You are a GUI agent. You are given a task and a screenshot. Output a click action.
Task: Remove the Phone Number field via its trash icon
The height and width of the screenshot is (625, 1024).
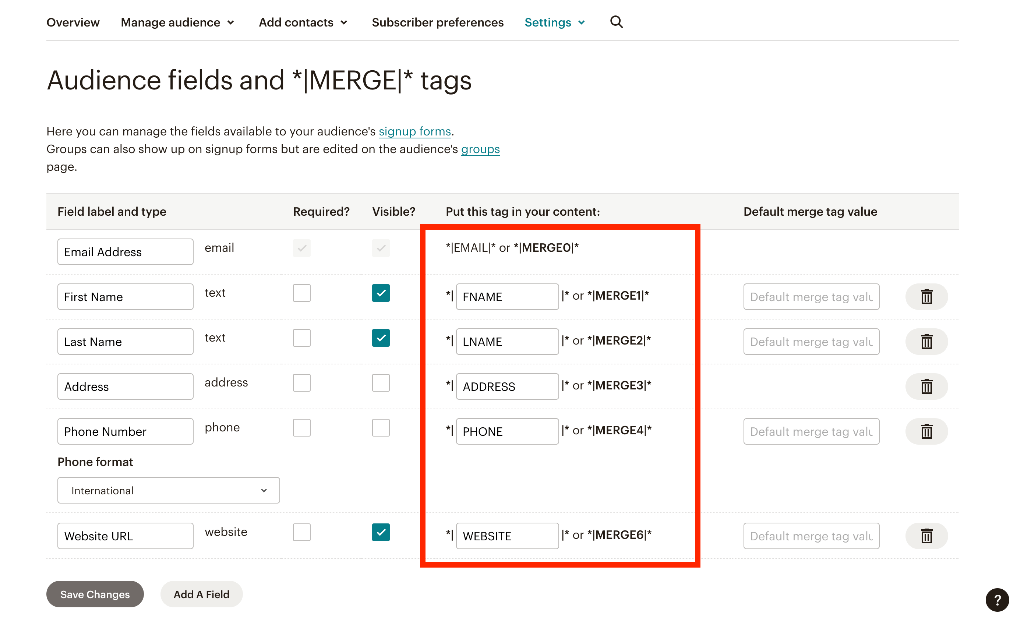(926, 431)
